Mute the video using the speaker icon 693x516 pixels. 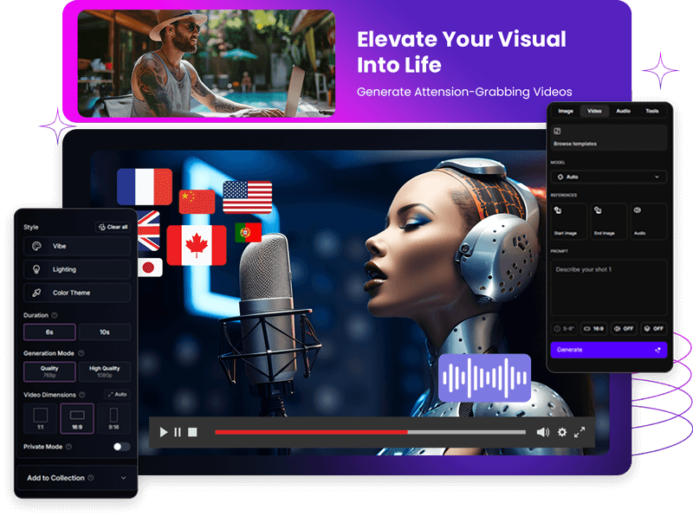click(542, 432)
